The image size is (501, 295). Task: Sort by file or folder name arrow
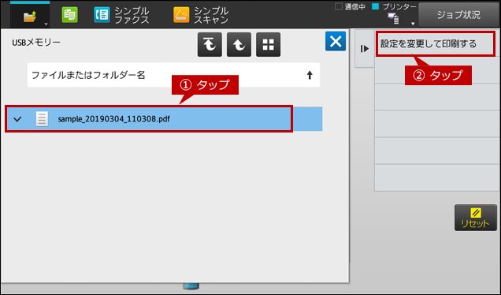(310, 75)
